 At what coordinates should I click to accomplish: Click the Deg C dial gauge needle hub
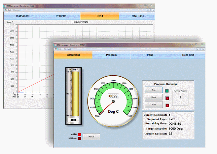(x=113, y=101)
